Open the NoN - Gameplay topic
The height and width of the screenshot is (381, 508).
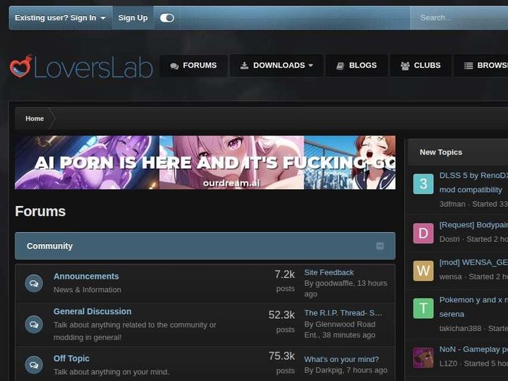point(473,349)
